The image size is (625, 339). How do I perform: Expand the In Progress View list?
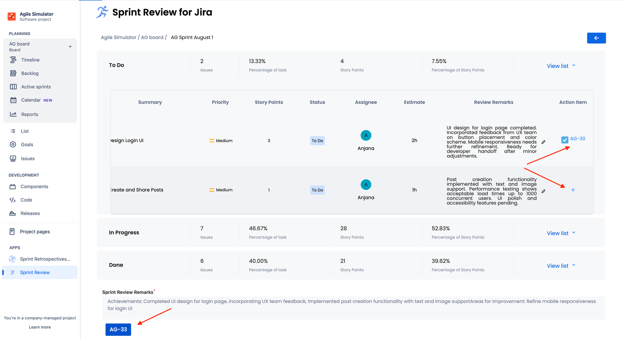point(561,233)
